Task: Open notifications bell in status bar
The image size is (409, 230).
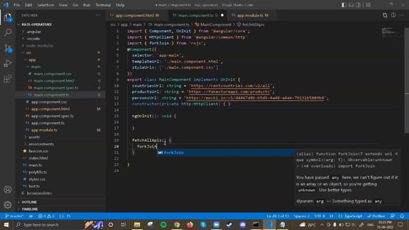Action: pyautogui.click(x=402, y=216)
